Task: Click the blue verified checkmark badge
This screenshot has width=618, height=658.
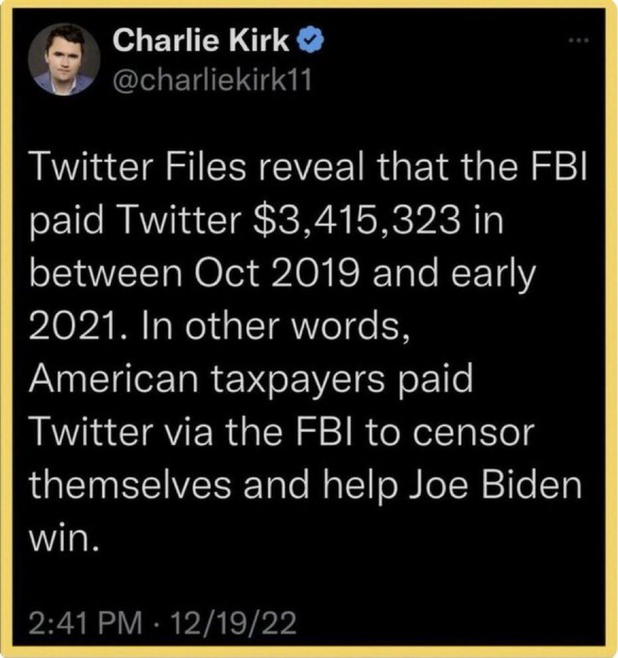Action: click(x=310, y=39)
